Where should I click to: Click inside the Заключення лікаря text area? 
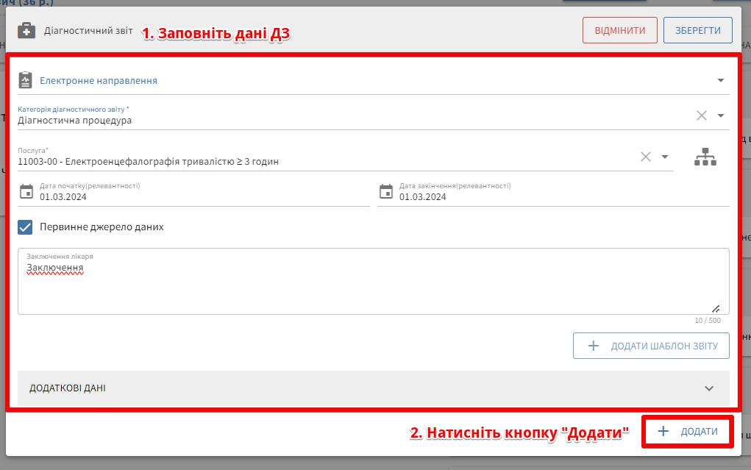point(368,287)
